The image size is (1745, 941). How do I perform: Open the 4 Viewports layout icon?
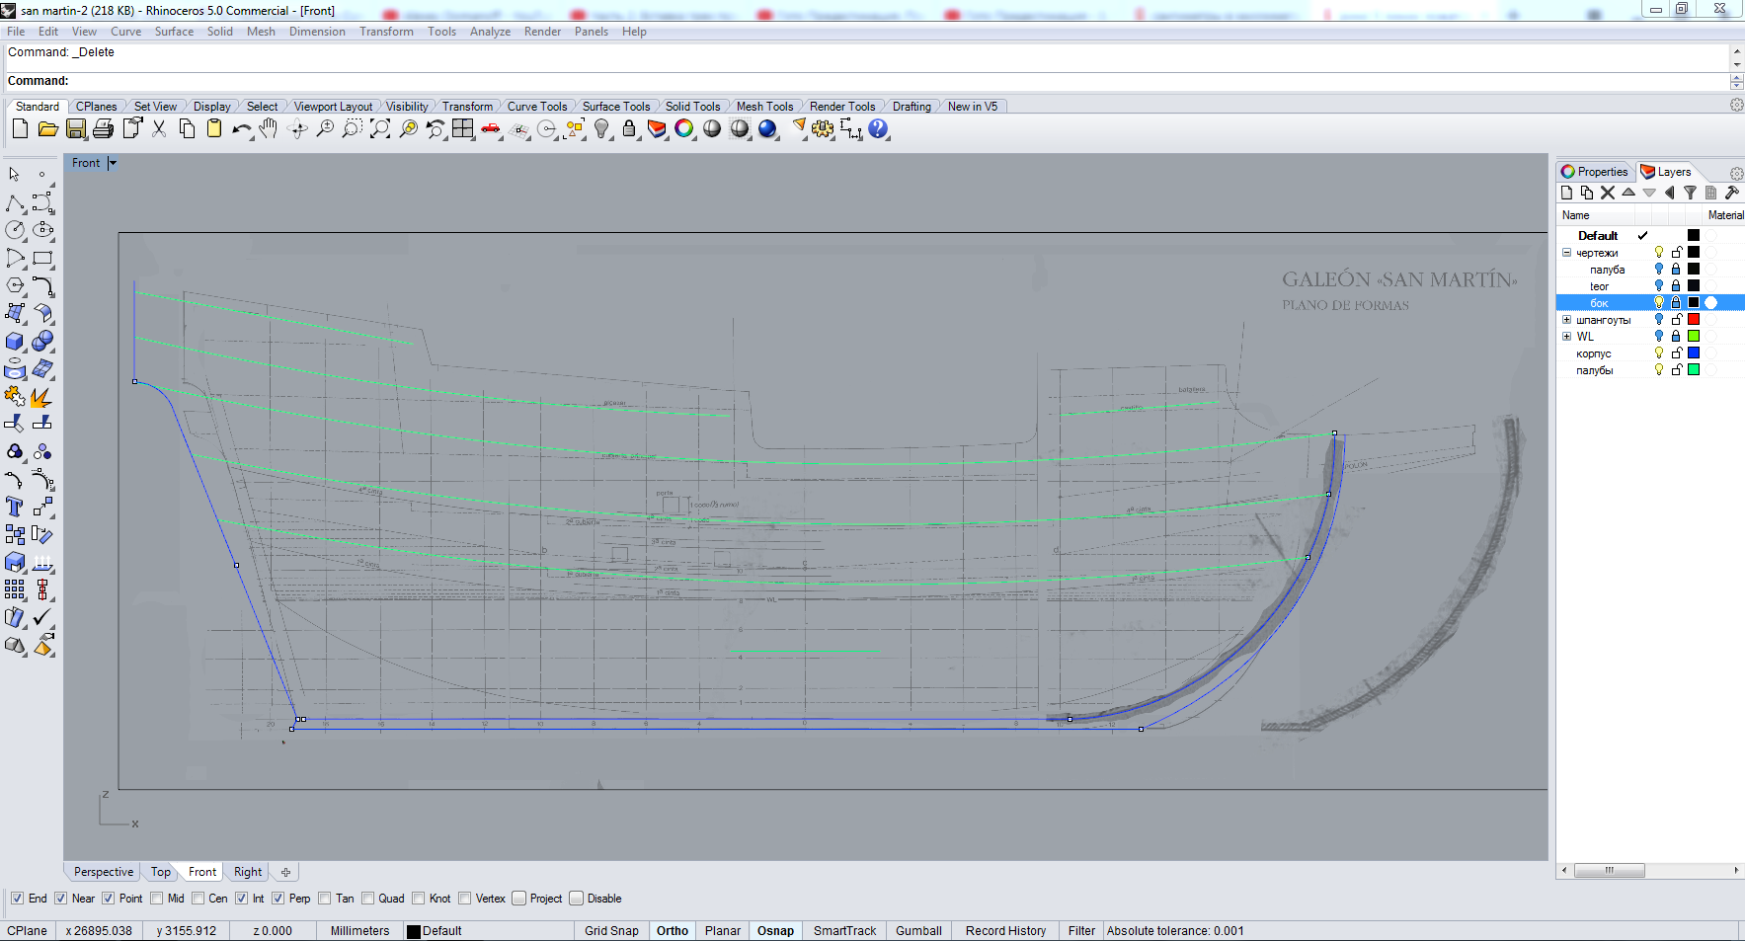coord(463,129)
